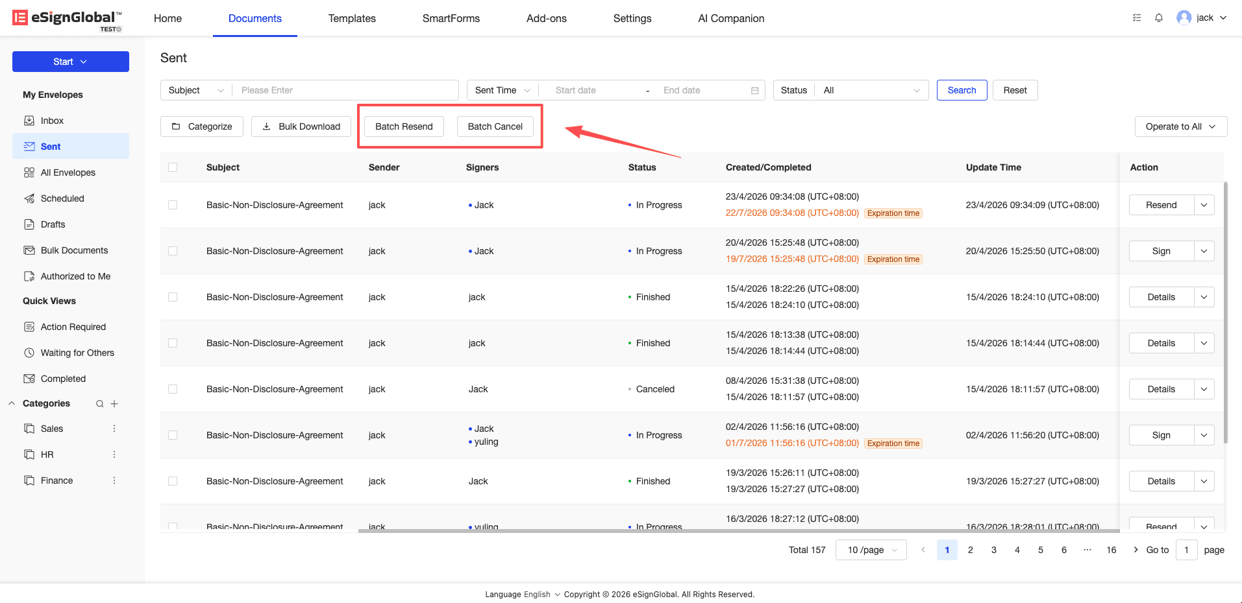Click the Inbox tray icon
The width and height of the screenshot is (1242, 603).
coord(29,121)
